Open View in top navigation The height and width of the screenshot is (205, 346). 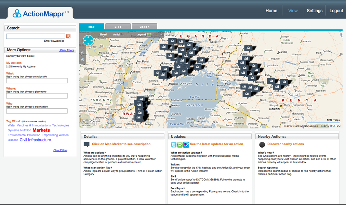point(293,11)
